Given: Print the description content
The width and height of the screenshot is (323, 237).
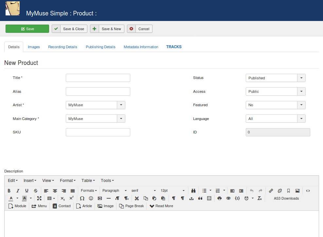Looking at the screenshot, I should pos(220,198).
